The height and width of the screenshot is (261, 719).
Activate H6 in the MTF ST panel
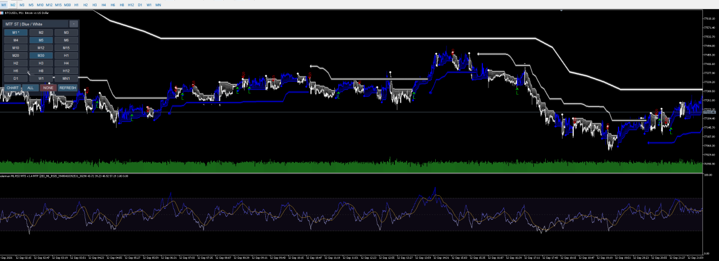point(16,71)
